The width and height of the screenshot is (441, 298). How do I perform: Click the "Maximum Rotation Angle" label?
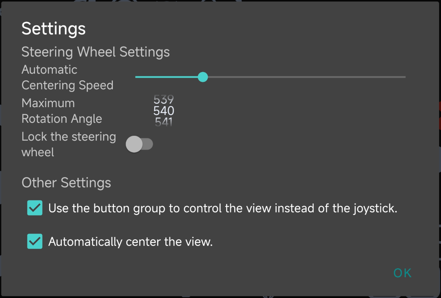(62, 111)
